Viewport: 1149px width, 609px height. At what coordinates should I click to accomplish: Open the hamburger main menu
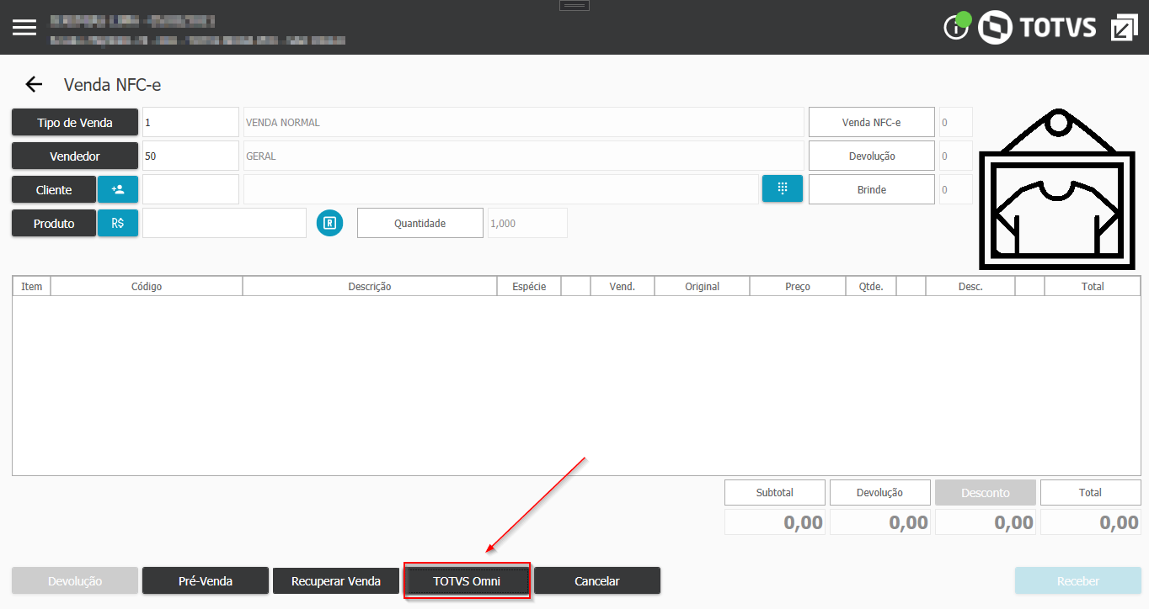click(24, 27)
